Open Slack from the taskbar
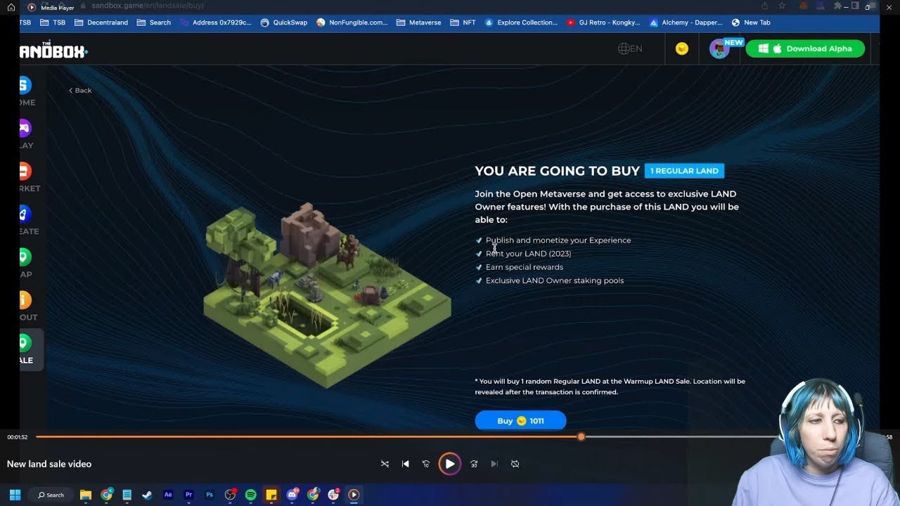Screen dimensions: 900x506 [333, 495]
